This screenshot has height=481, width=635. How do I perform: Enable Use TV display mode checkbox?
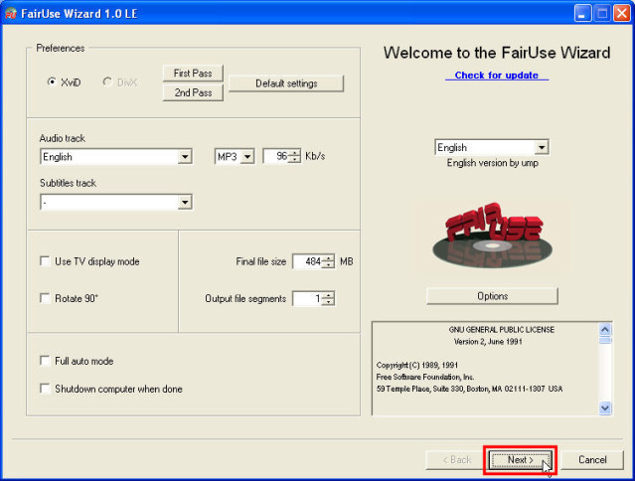point(45,261)
